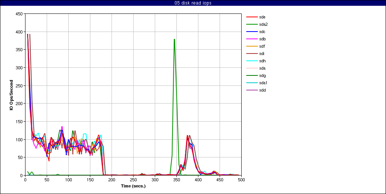
Task: Click the 500 tick label on the x-axis
Action: (241, 180)
